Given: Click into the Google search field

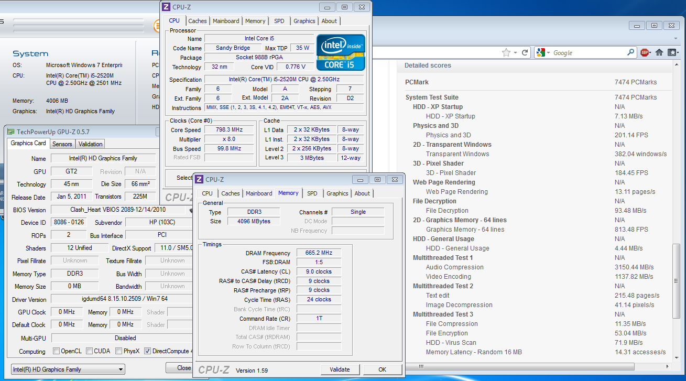Looking at the screenshot, I should tap(589, 52).
